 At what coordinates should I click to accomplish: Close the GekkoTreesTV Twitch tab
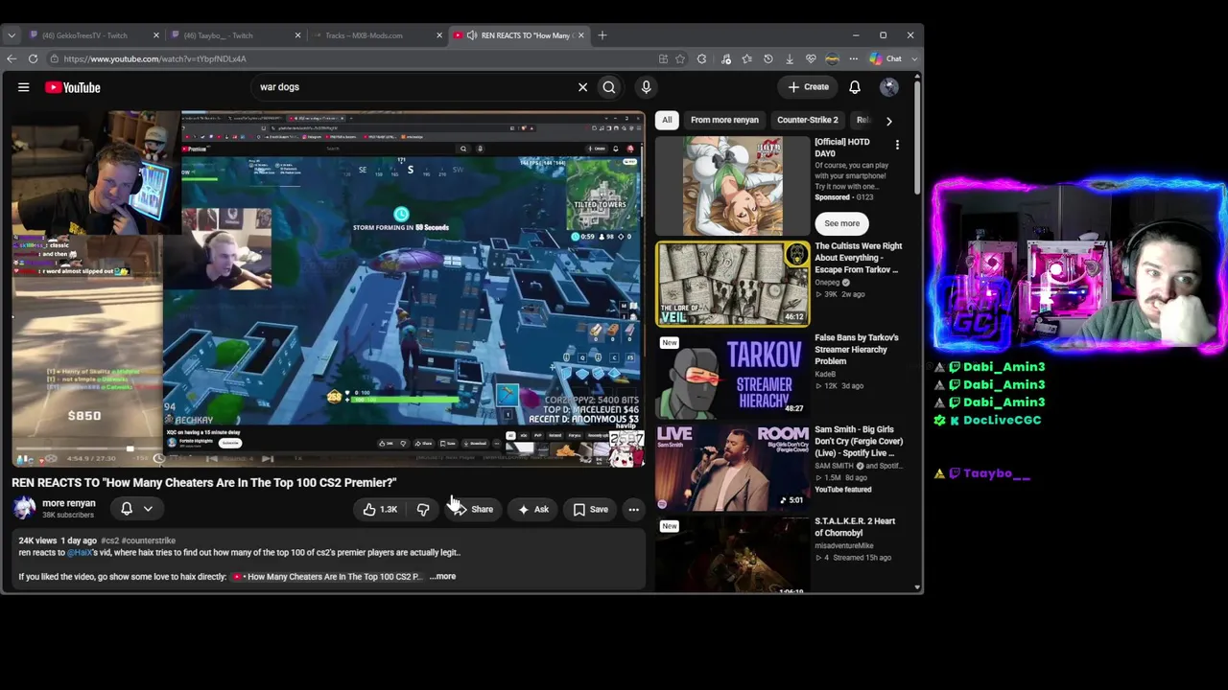tap(156, 35)
